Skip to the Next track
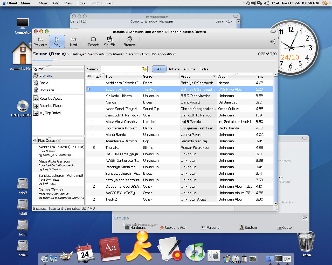Image resolution: width=332 pixels, height=265 pixels. pos(74,42)
